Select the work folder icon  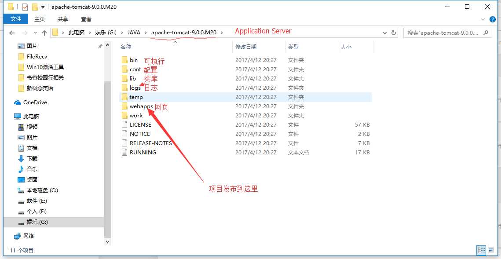pos(124,116)
